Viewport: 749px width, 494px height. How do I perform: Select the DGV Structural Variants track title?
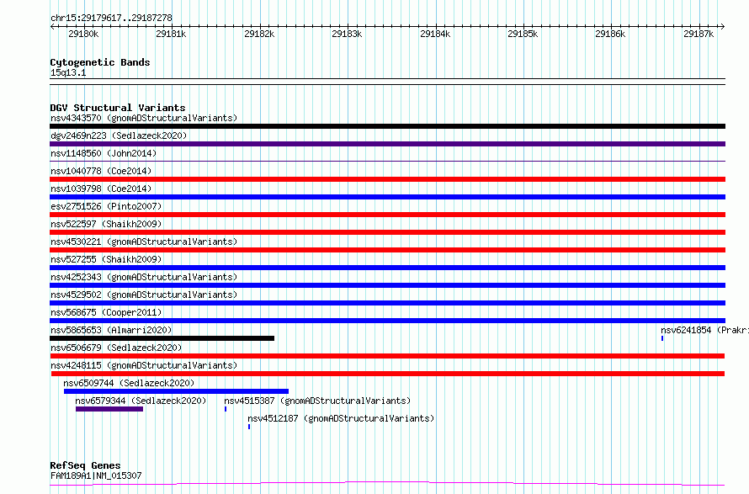tap(118, 108)
